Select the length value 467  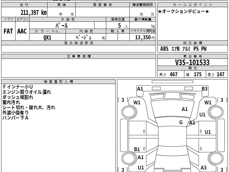point(174,74)
